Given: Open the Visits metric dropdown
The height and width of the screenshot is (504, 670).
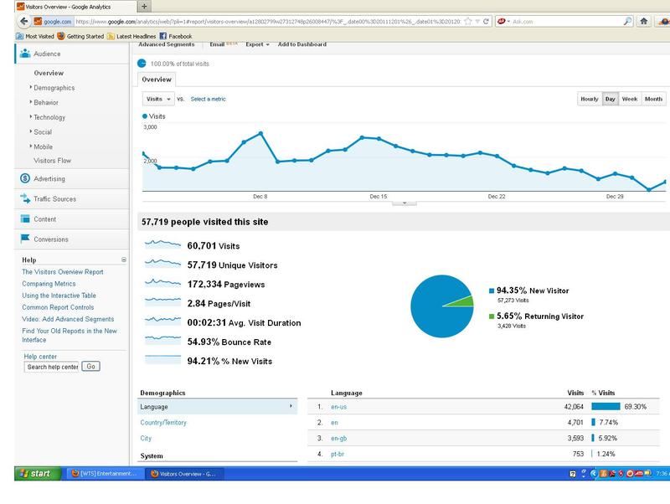Looking at the screenshot, I should (158, 99).
